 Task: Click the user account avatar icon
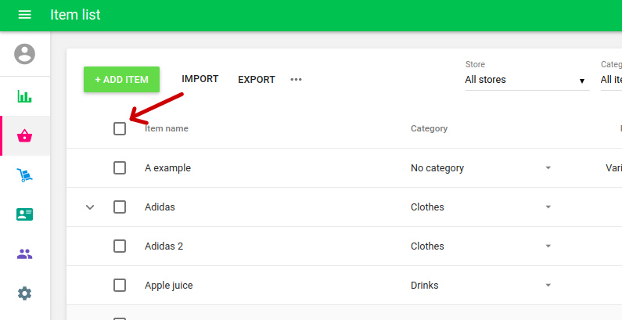[25, 54]
